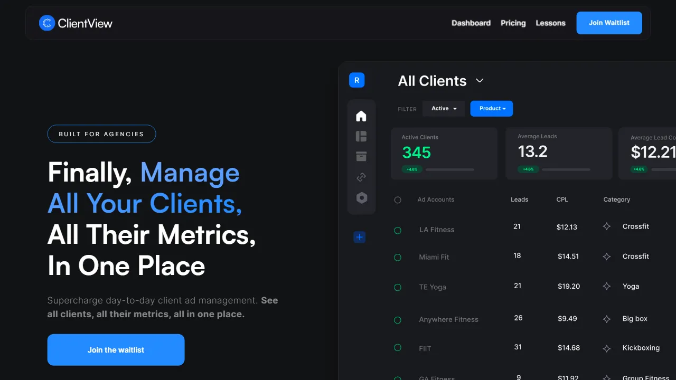Click the TE Yoga account name

[433, 287]
